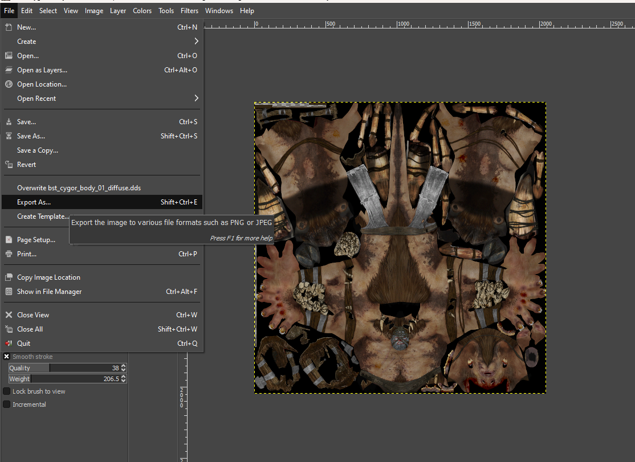Click the Page Setup icon
The width and height of the screenshot is (635, 462).
click(9, 239)
